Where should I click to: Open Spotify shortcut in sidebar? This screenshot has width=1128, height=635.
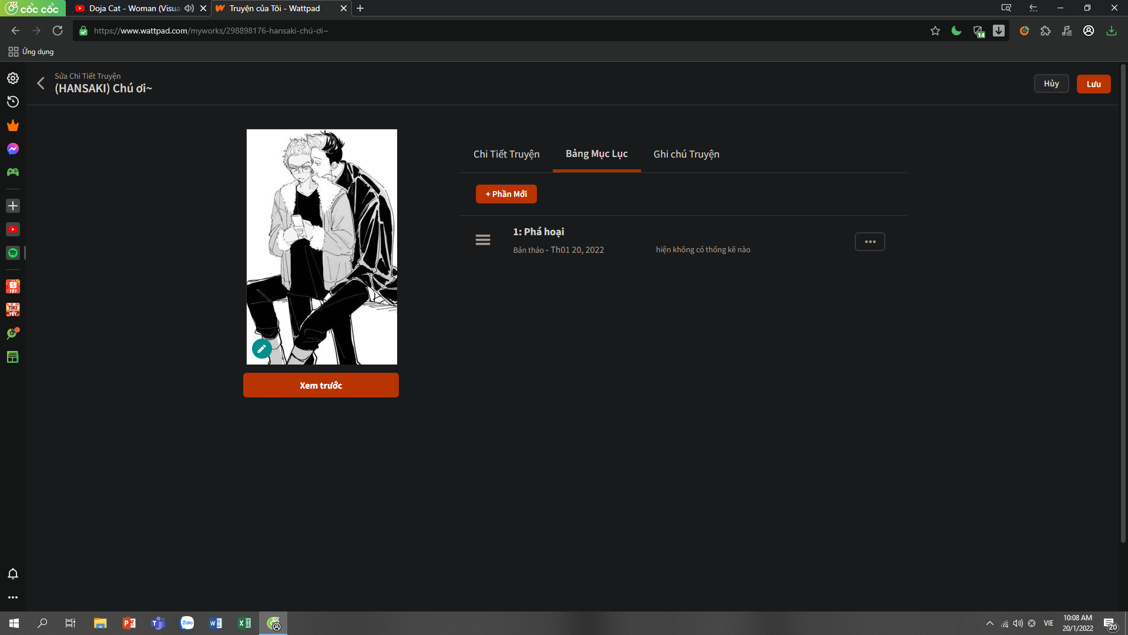(13, 253)
